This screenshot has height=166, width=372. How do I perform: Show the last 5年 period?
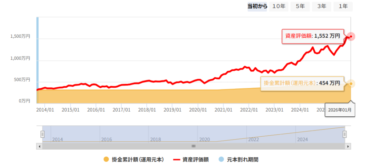pyautogui.click(x=300, y=6)
